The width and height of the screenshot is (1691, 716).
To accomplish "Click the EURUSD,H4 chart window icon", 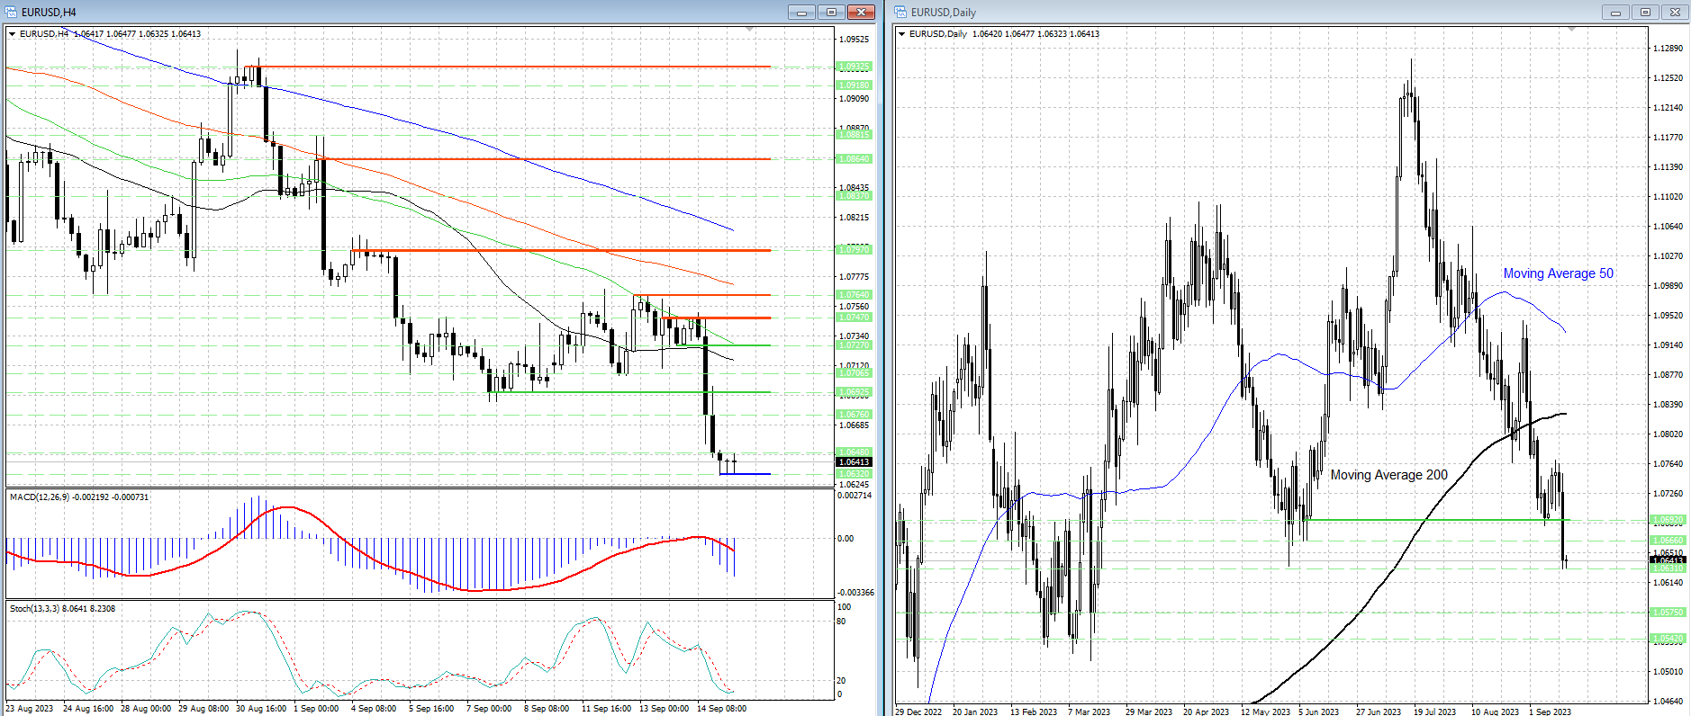I will pos(12,12).
